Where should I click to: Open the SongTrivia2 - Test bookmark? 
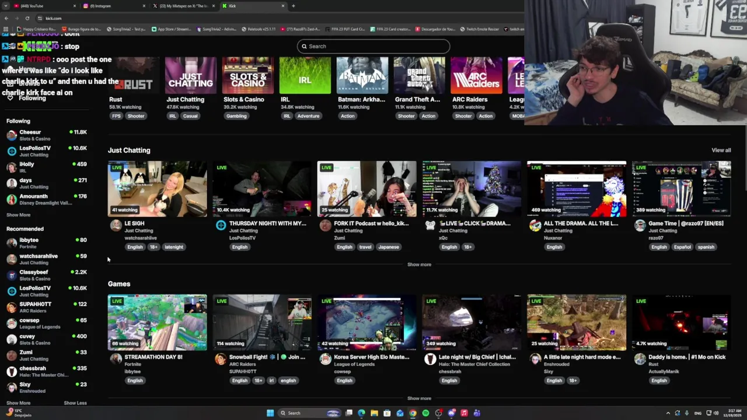coord(127,29)
